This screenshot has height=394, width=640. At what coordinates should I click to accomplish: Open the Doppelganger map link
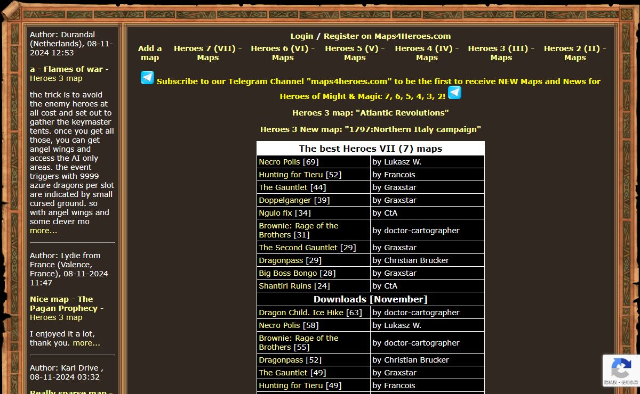(x=285, y=200)
